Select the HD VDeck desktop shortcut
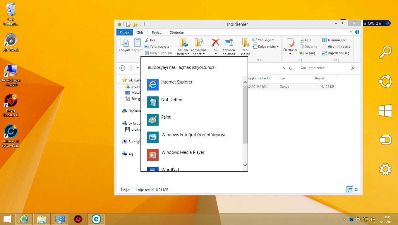 pyautogui.click(x=11, y=42)
